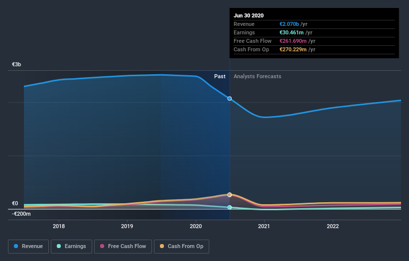409x261 pixels.
Task: Click the Cash From Op label in tooltip
Action: 251,49
